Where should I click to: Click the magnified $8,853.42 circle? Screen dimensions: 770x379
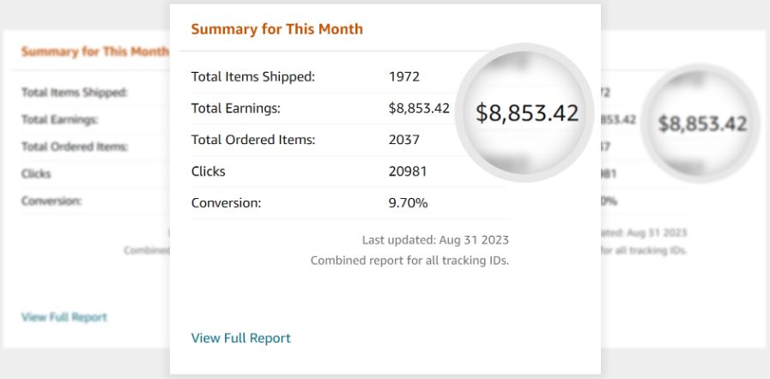525,113
